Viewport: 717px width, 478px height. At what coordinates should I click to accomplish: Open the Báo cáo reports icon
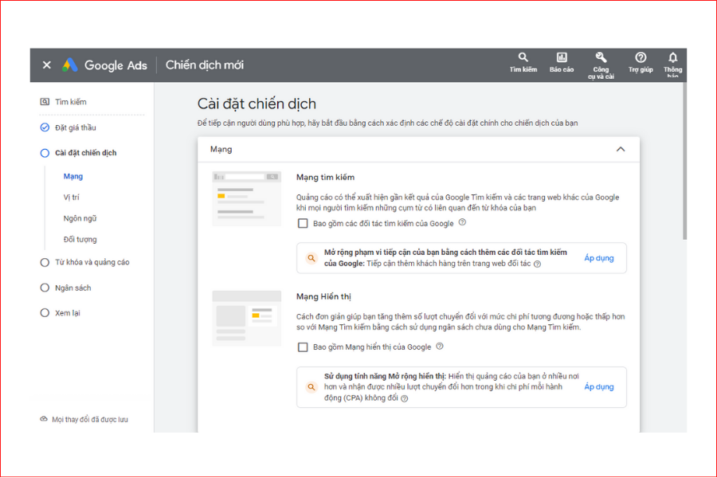[x=562, y=63]
